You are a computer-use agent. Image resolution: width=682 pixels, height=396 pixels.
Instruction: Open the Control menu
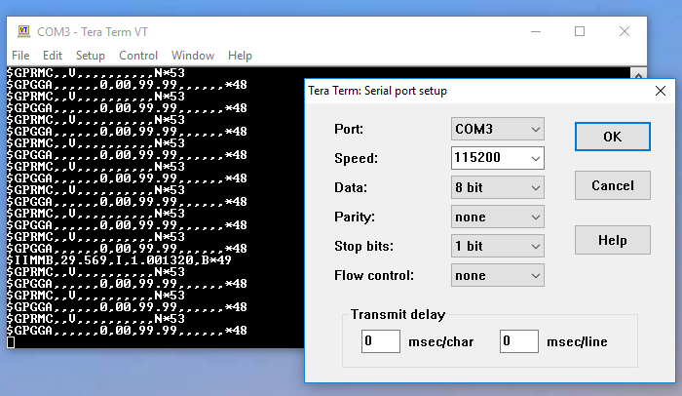click(x=138, y=56)
